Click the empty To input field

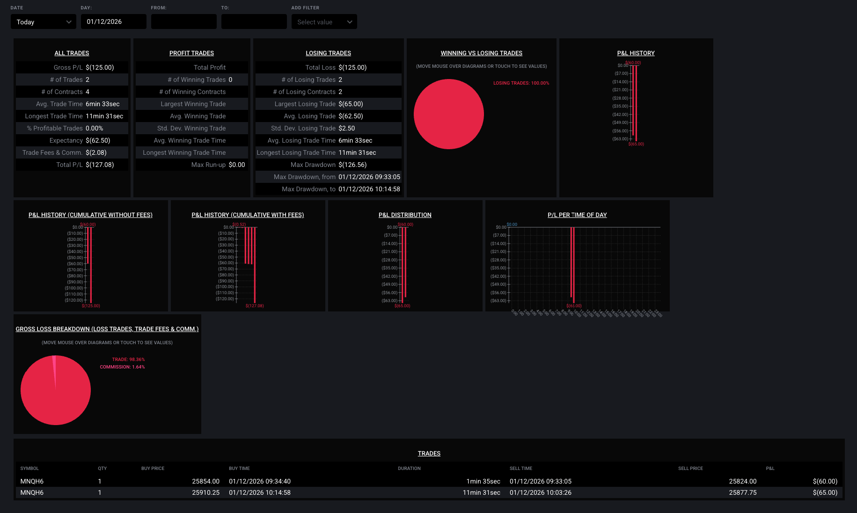254,22
